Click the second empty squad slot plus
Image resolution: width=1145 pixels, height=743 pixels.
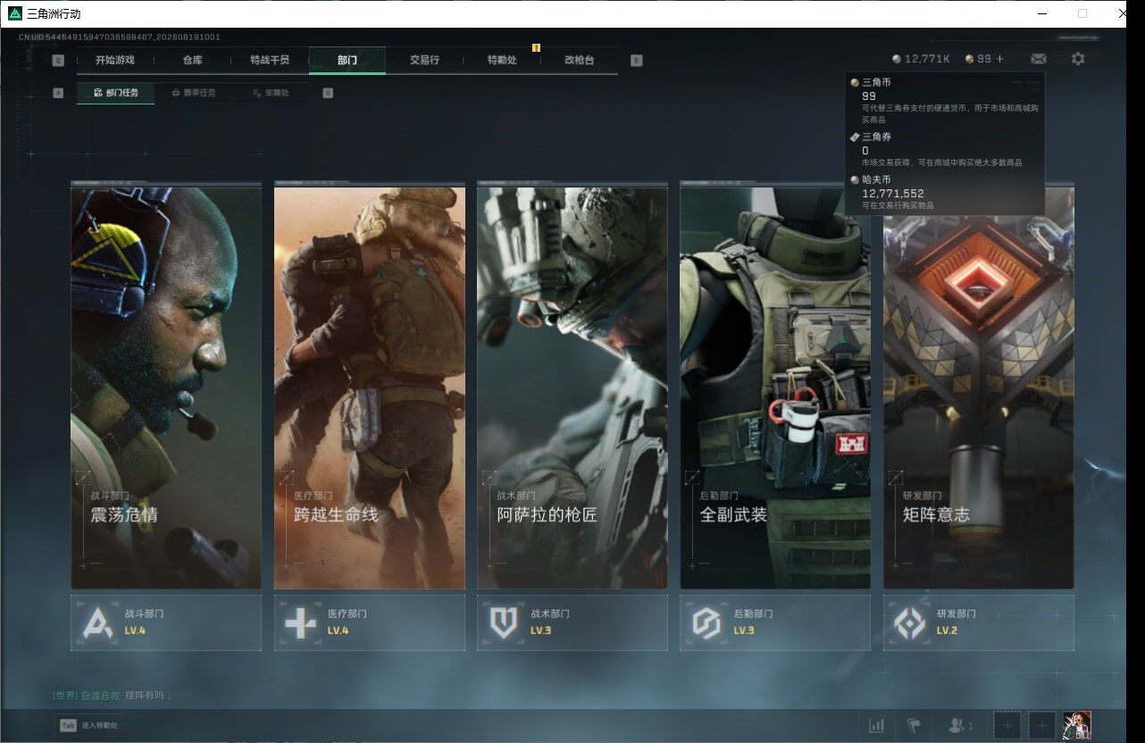click(x=1041, y=726)
